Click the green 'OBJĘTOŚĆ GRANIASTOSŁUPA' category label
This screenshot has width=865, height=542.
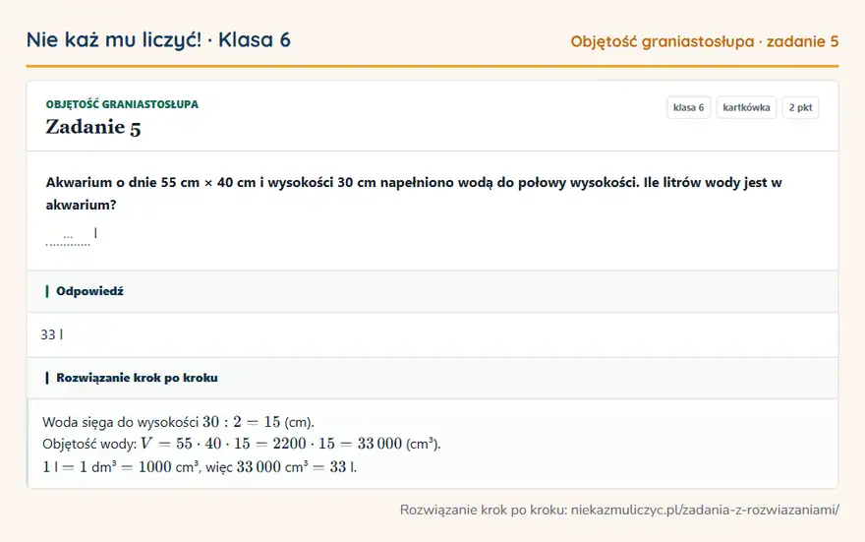(x=122, y=104)
